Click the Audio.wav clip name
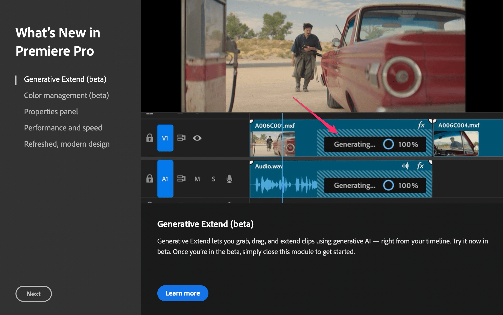The image size is (503, 315). coord(269,166)
